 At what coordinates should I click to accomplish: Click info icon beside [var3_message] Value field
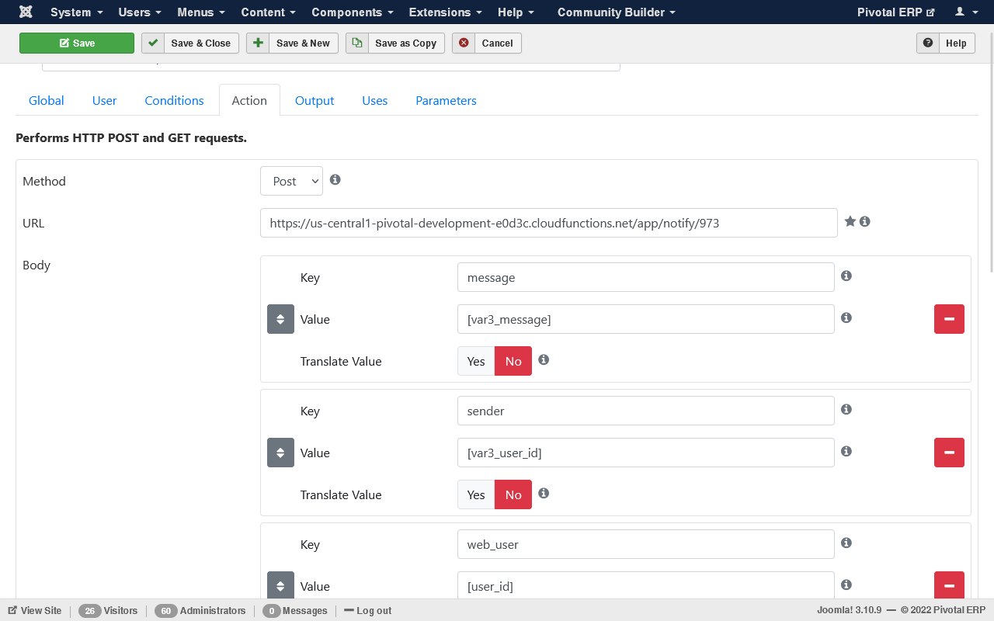(x=846, y=317)
